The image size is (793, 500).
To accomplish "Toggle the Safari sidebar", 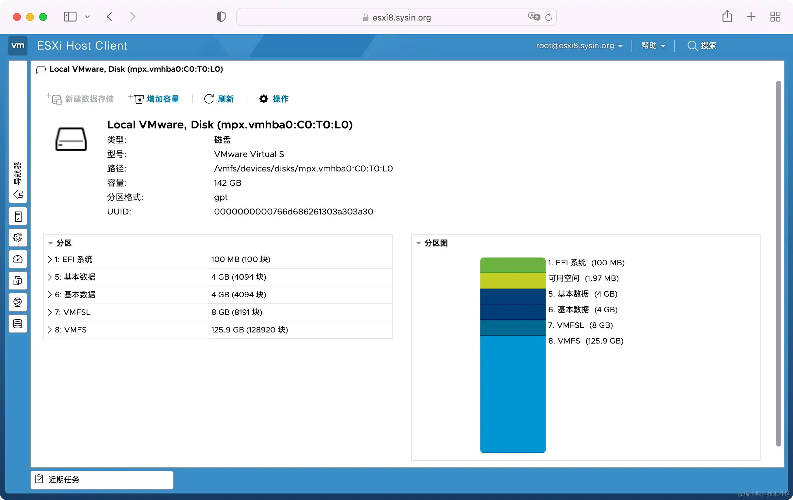I will coord(70,16).
